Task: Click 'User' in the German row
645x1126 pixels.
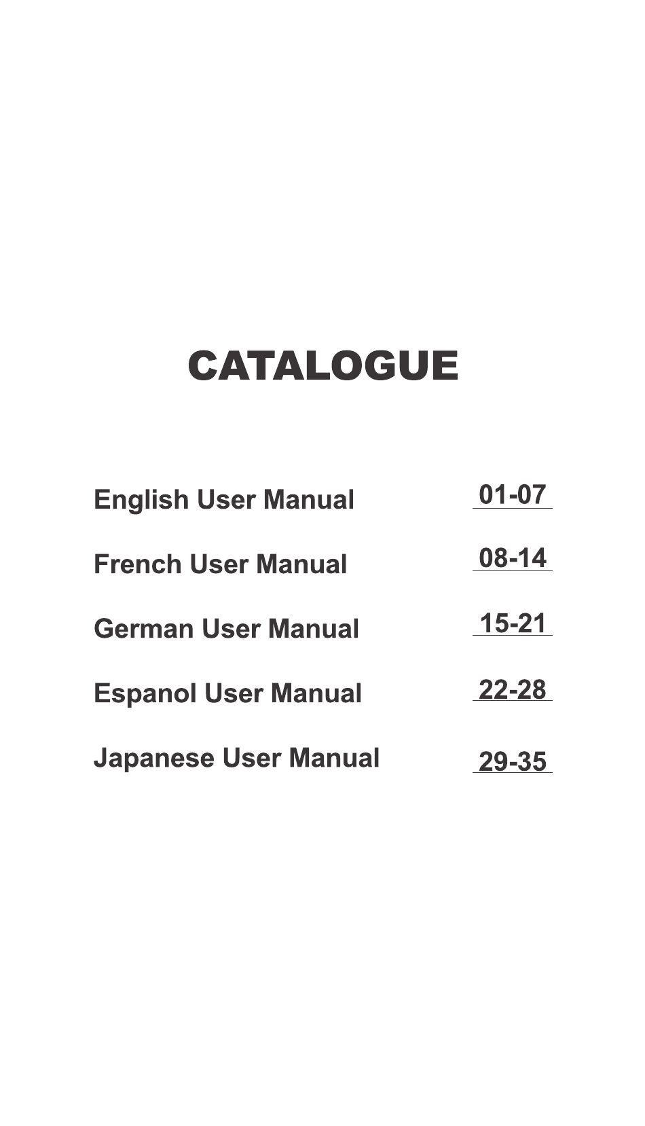Action: point(231,628)
